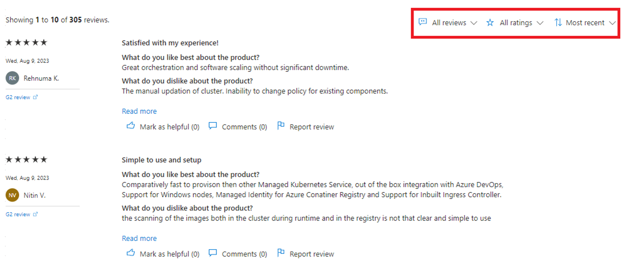Click the NV avatar for Nitin V.
Viewport: 622px width, 270px height.
click(x=12, y=195)
